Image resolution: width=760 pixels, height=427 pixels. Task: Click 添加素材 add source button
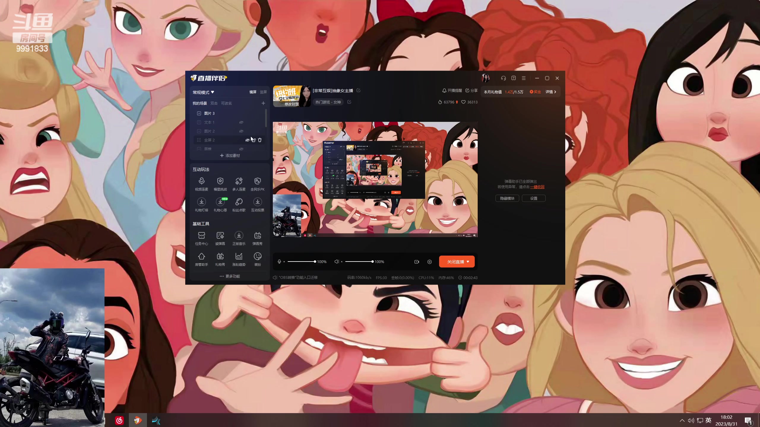click(x=230, y=155)
